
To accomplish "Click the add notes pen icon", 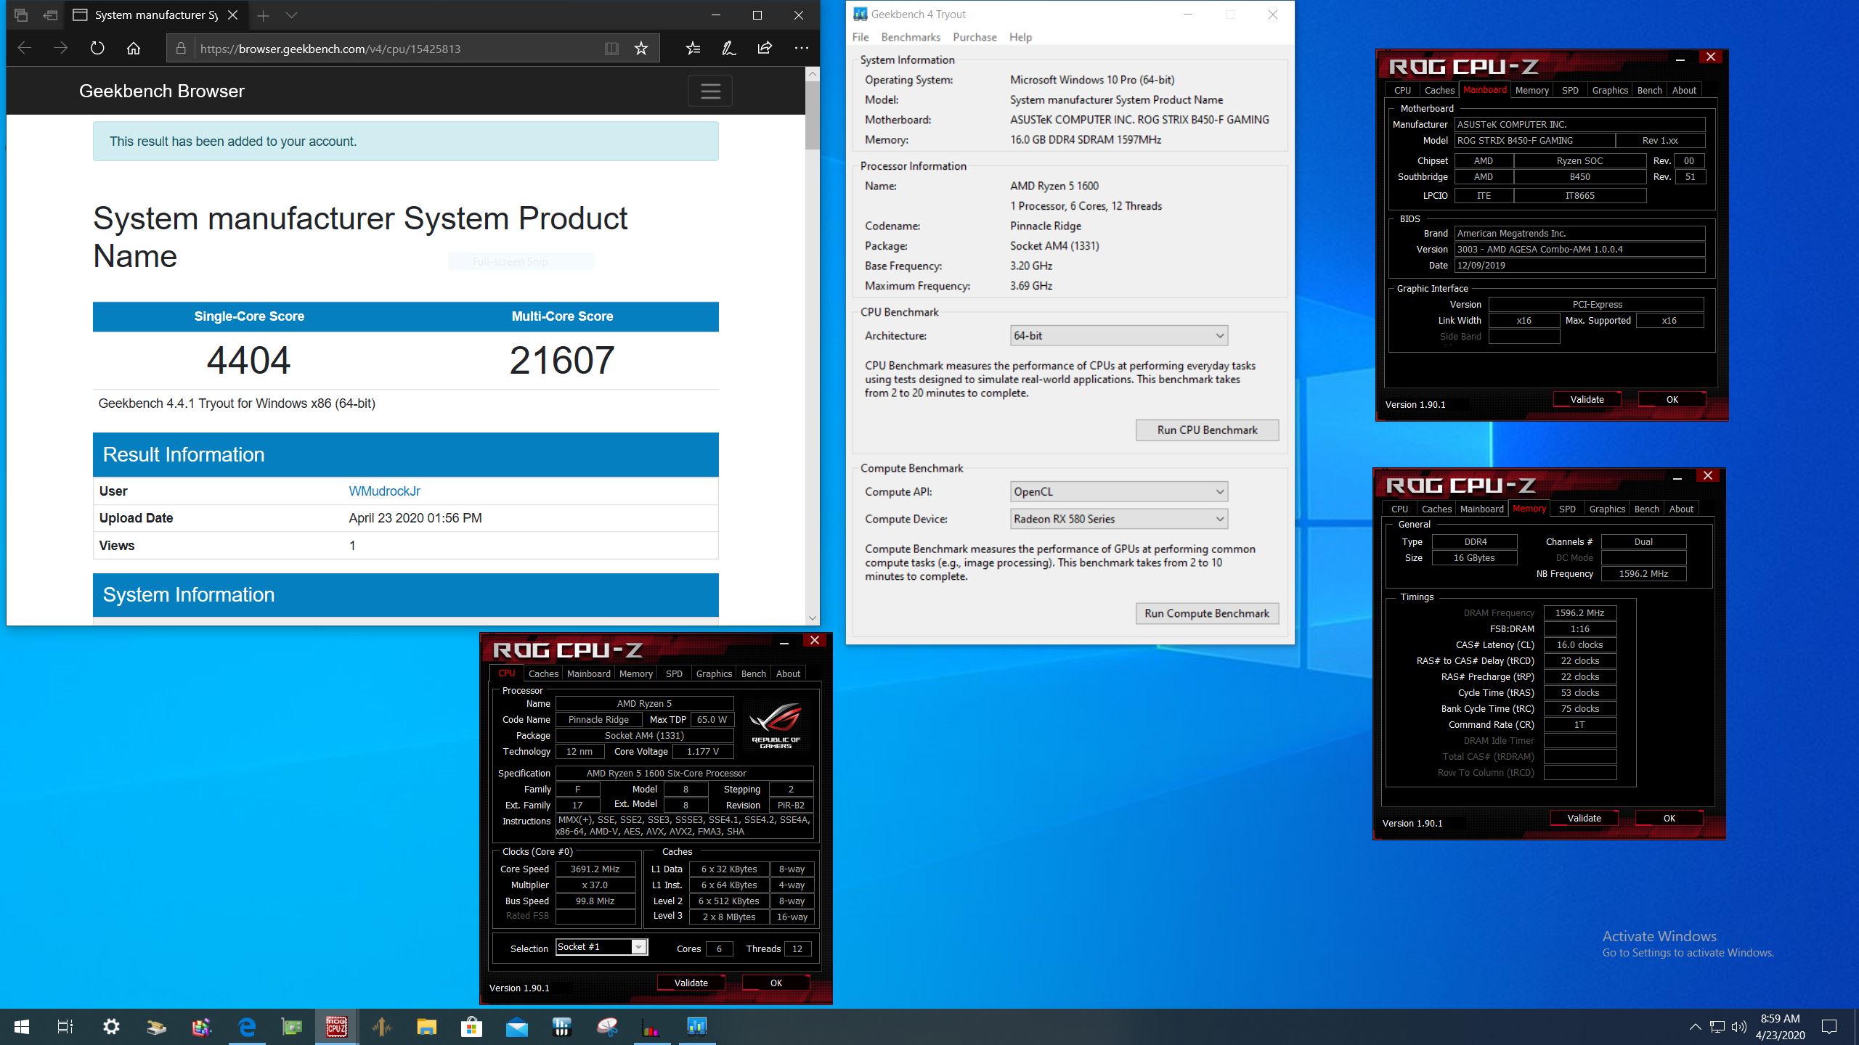I will tap(728, 49).
